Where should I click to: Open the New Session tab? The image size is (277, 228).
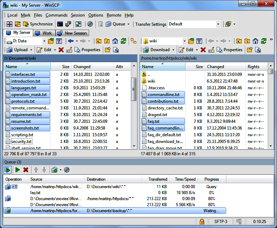tap(72, 33)
